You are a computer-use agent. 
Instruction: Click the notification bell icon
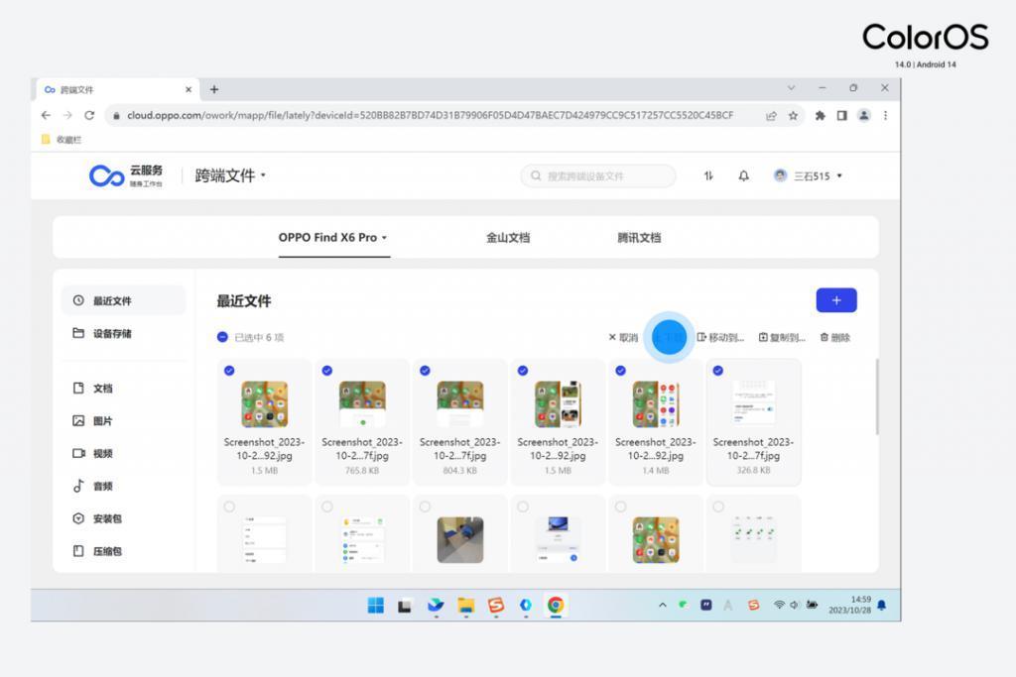743,175
